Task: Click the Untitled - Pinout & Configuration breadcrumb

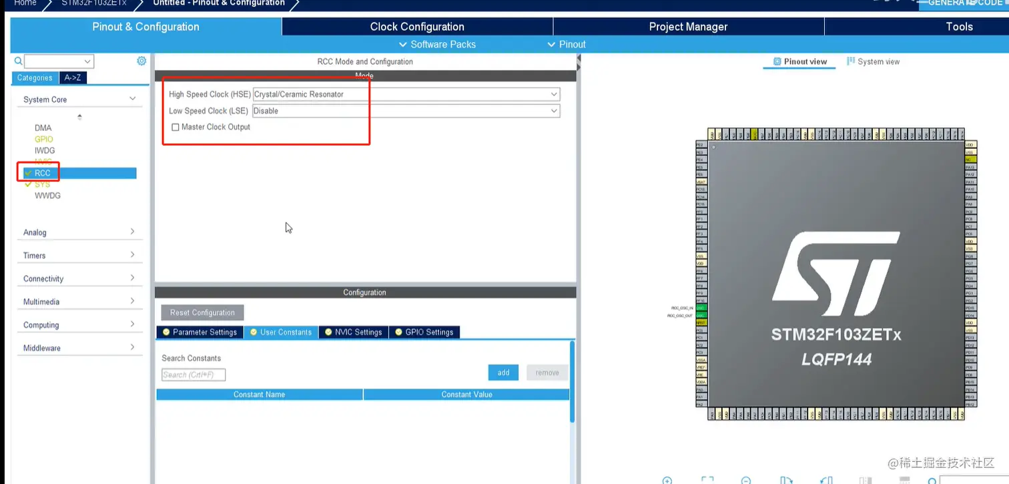Action: point(219,3)
